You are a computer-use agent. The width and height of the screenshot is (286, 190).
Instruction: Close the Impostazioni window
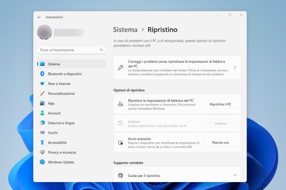pyautogui.click(x=241, y=15)
